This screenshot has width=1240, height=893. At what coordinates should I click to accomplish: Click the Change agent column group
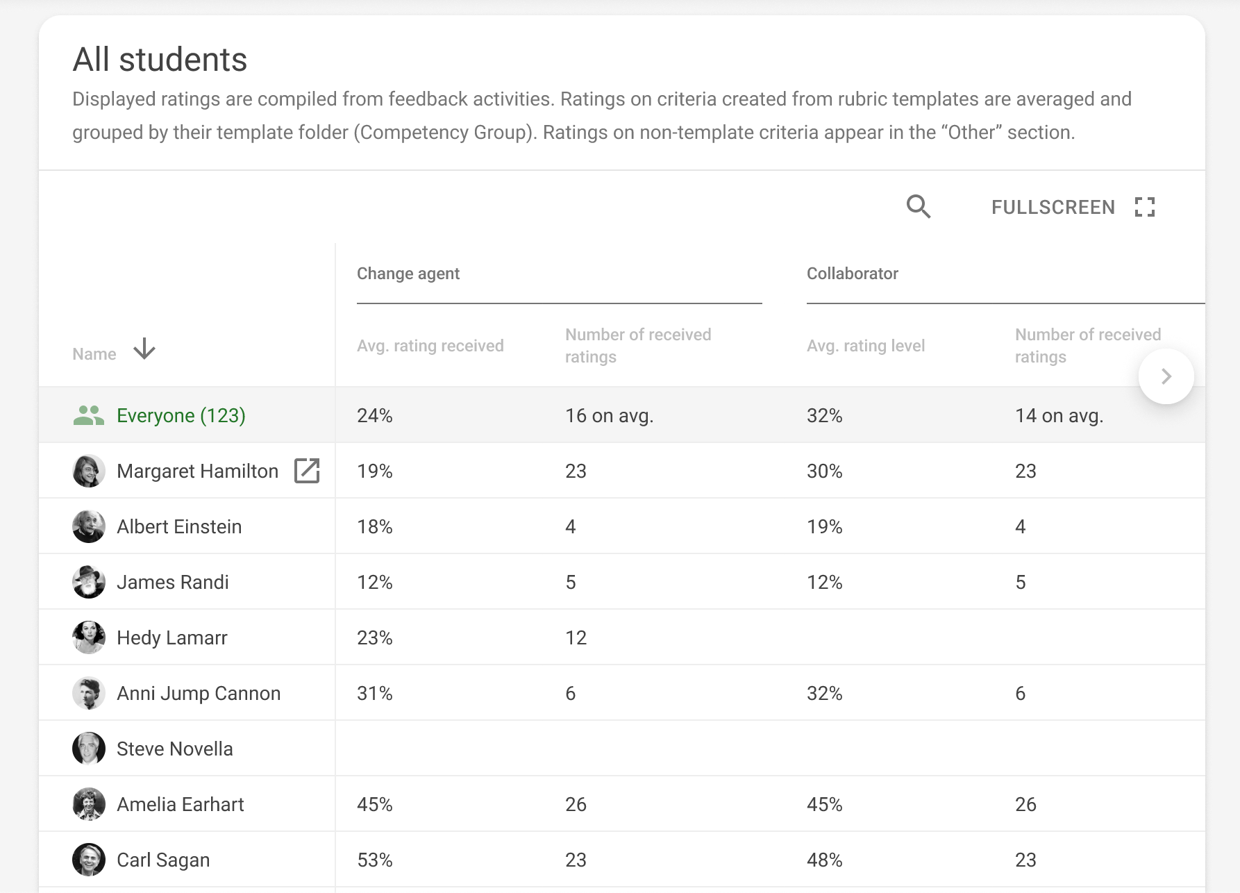[408, 274]
